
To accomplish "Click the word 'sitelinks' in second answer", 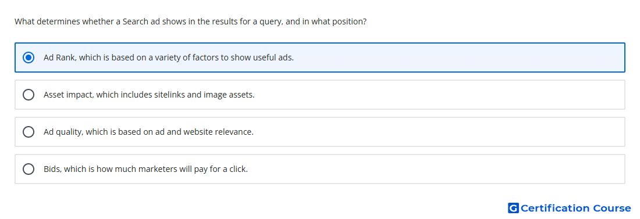I will [x=169, y=95].
